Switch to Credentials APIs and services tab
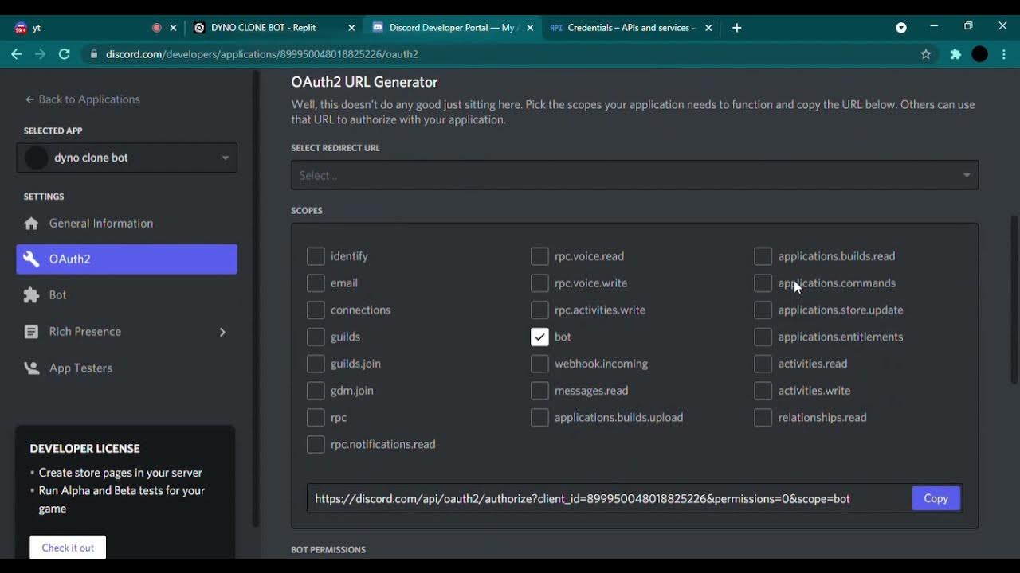Viewport: 1020px width, 573px height. tap(630, 28)
